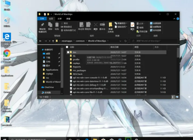The height and width of the screenshot is (140, 193).
Task: Click the Paste clipboard icon
Action: (x=57, y=25)
